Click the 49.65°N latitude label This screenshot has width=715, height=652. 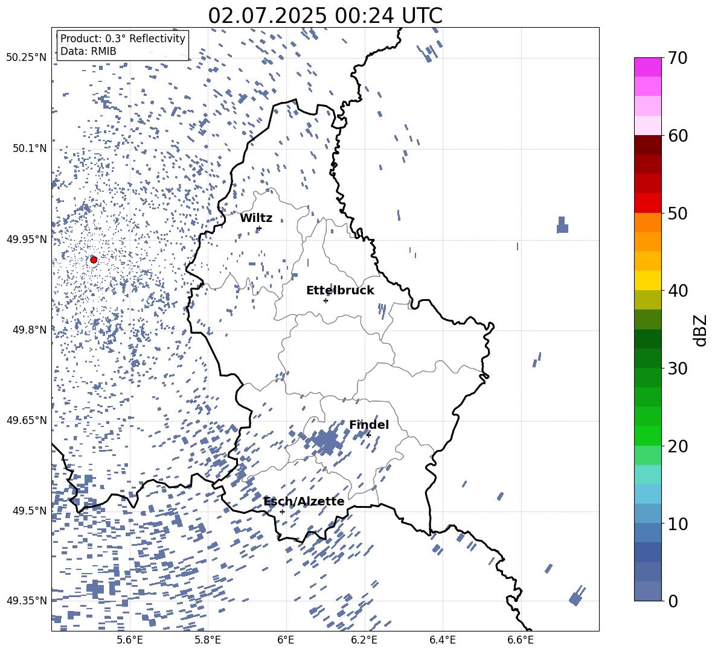click(27, 420)
